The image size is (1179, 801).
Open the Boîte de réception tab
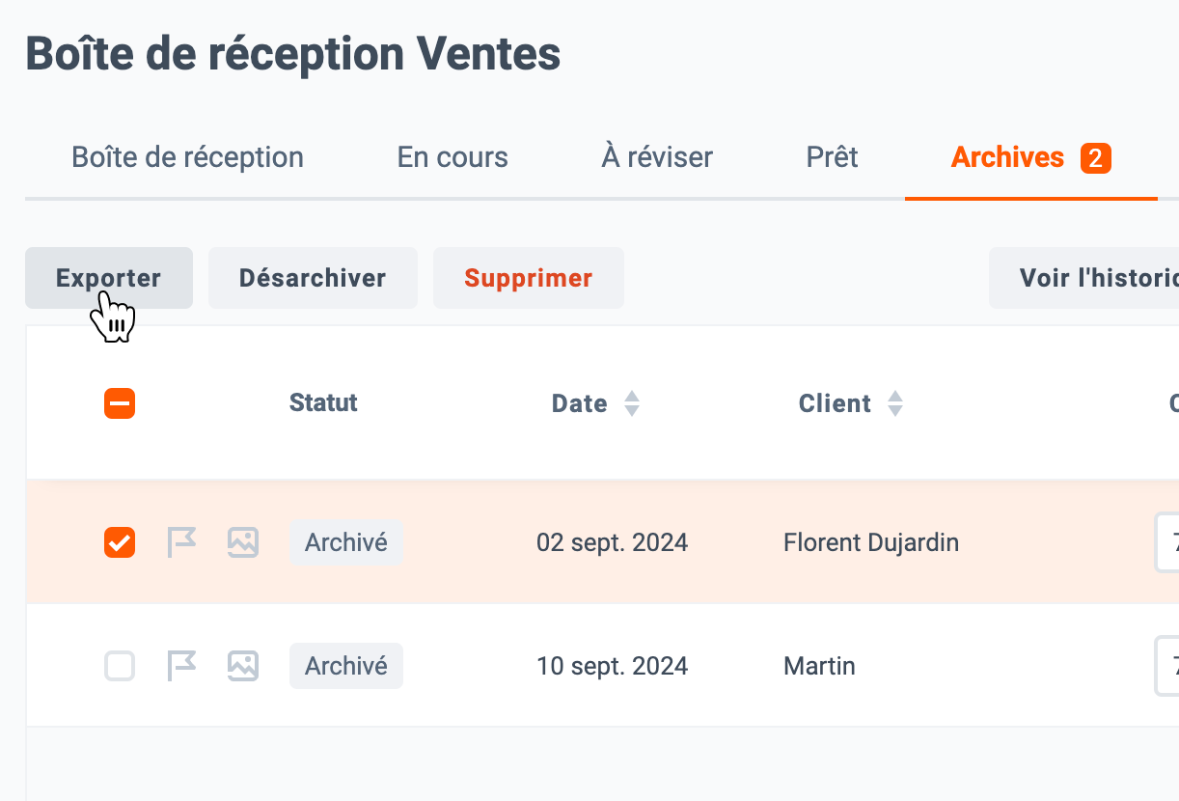tap(188, 157)
